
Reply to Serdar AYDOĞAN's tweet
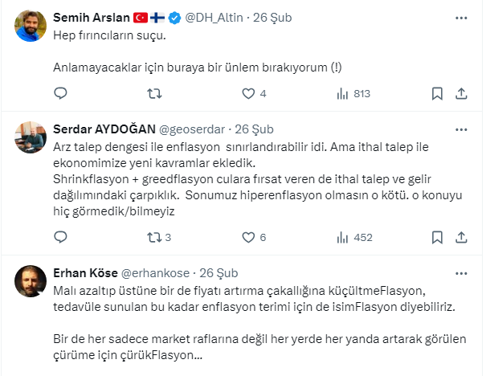[x=60, y=237]
